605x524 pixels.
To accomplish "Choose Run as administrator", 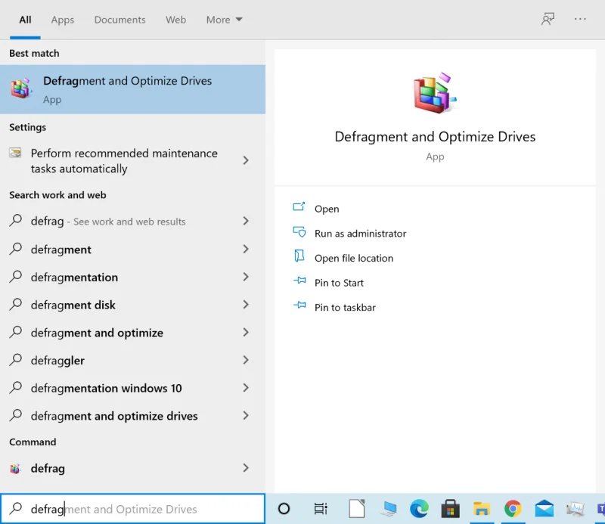I will [361, 234].
